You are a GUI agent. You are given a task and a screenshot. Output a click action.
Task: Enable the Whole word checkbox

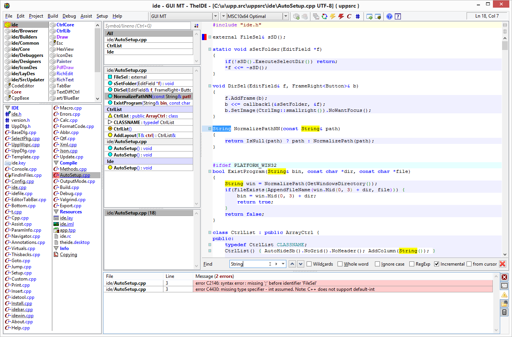(x=339, y=264)
